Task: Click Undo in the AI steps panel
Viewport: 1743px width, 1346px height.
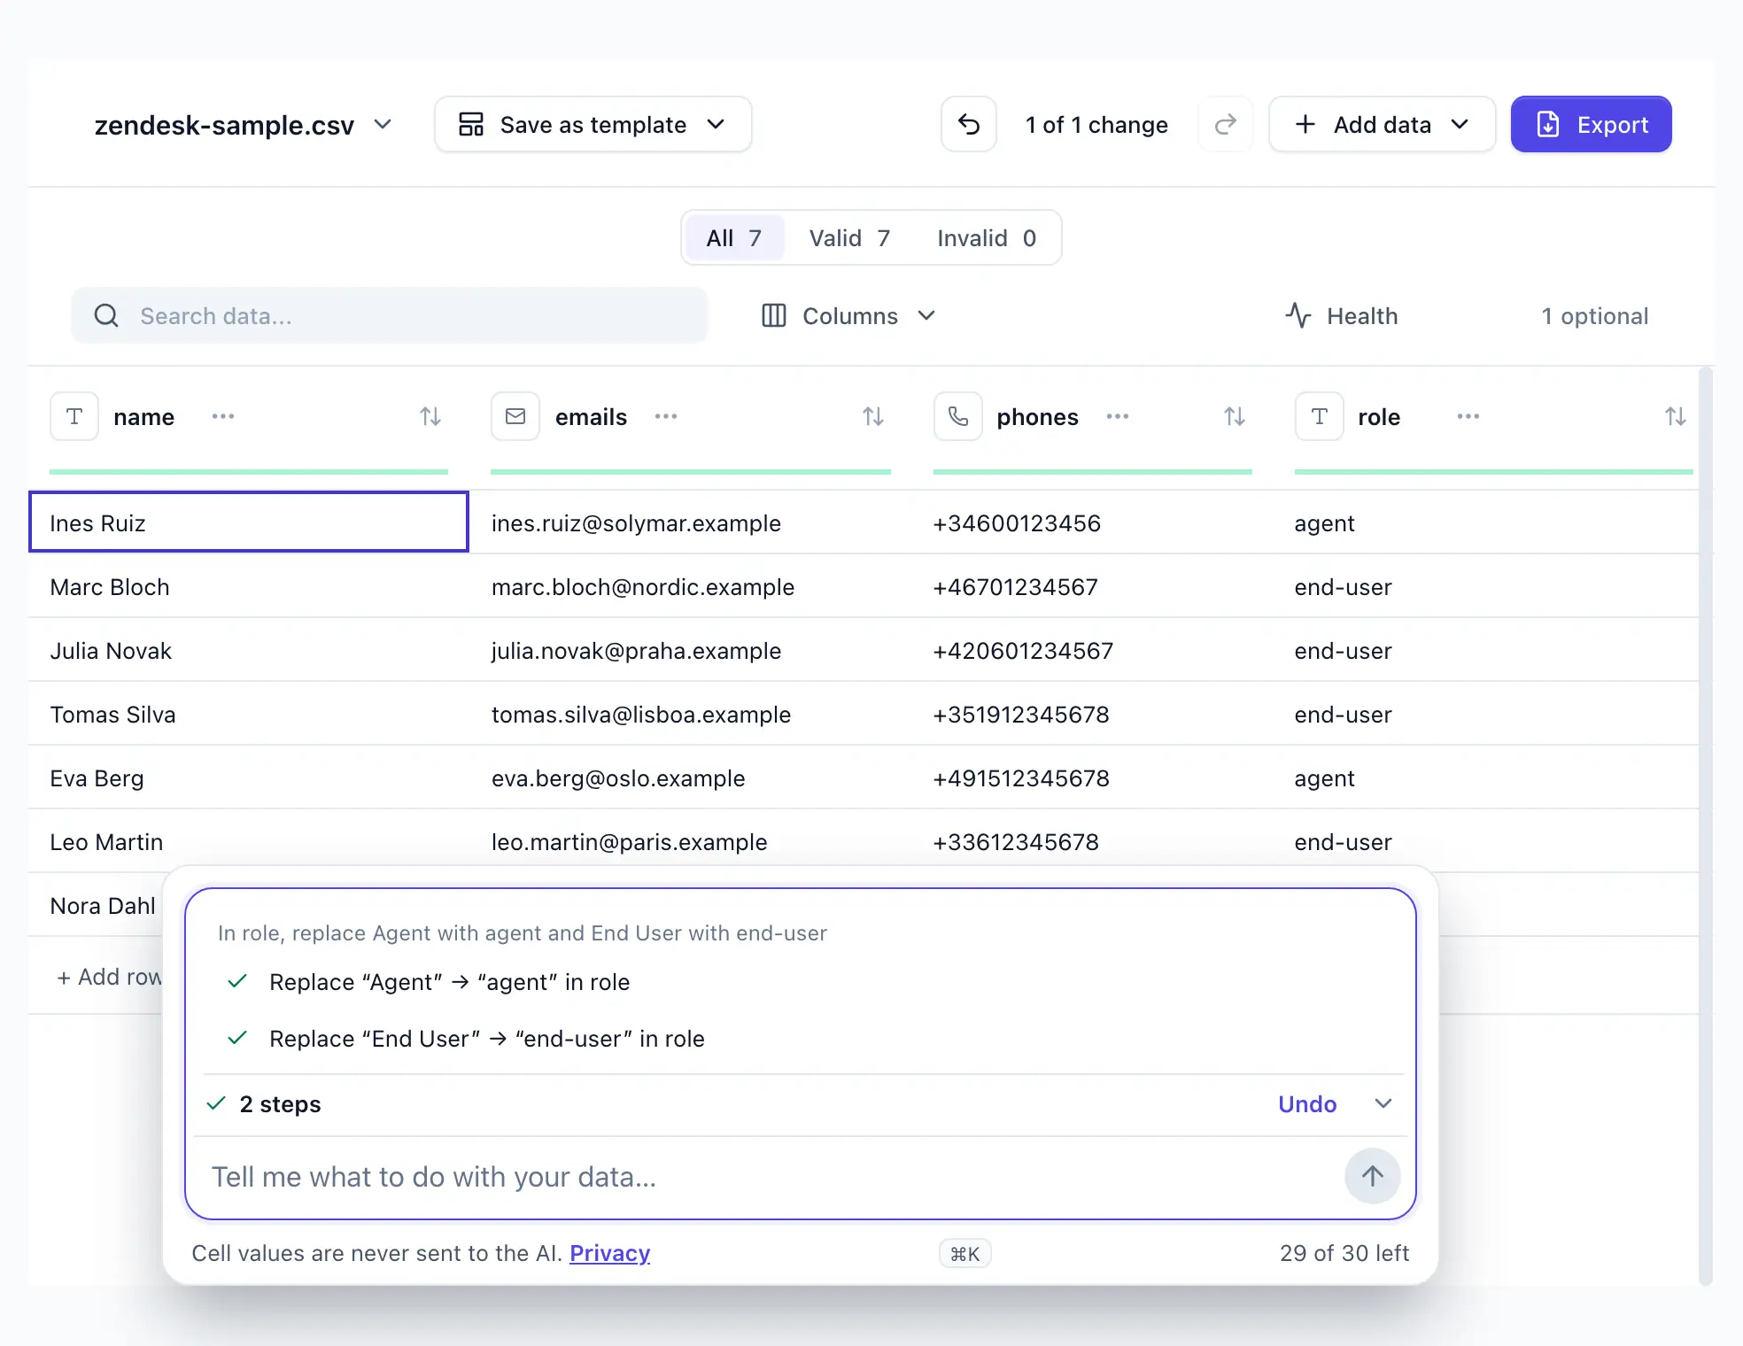Action: point(1307,1104)
